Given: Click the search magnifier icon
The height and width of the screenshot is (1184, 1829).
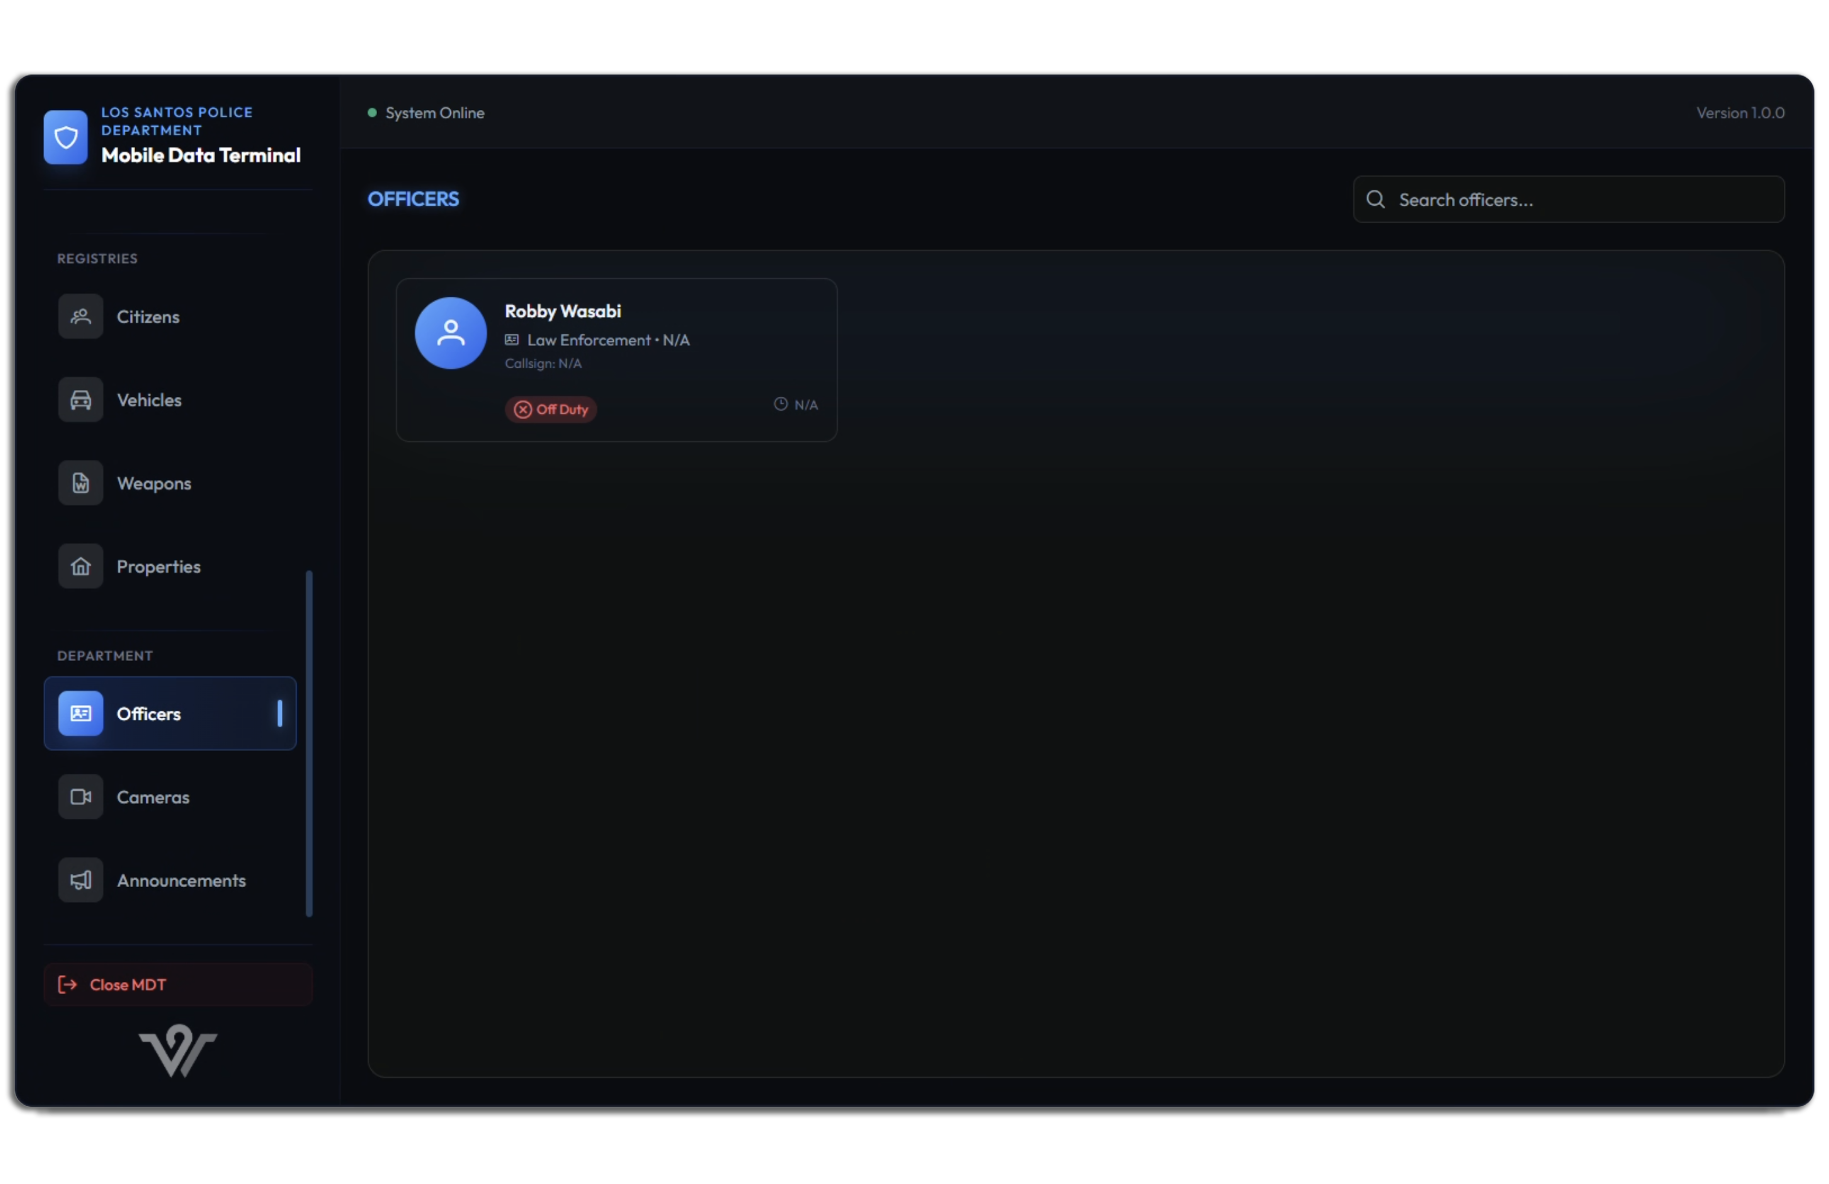Looking at the screenshot, I should (1376, 200).
